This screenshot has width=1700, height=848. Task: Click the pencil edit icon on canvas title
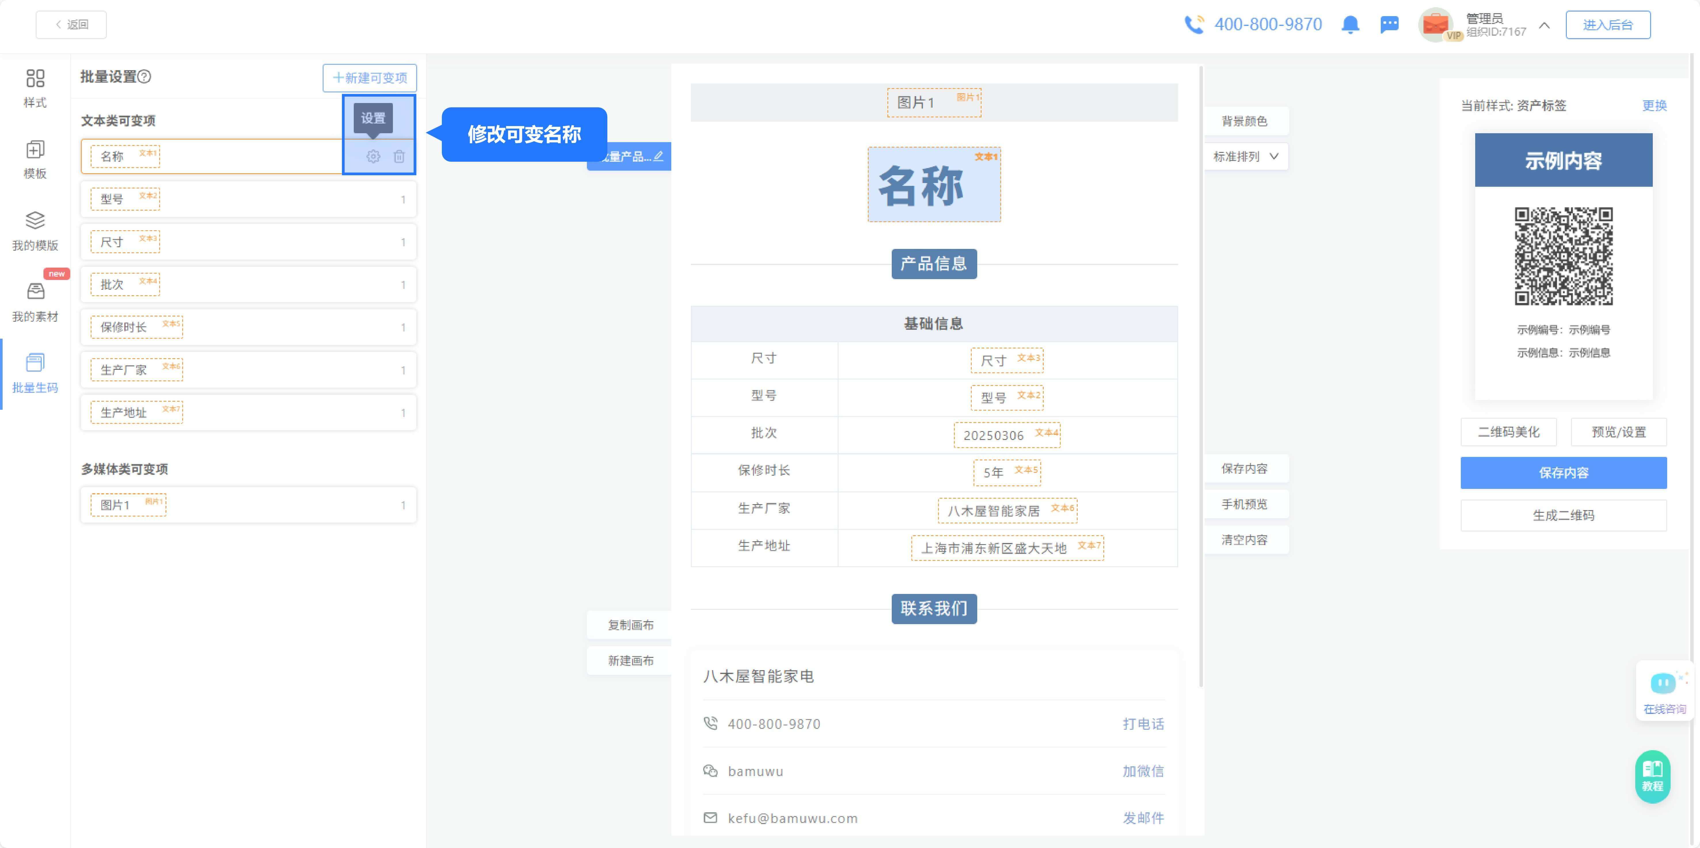tap(659, 157)
